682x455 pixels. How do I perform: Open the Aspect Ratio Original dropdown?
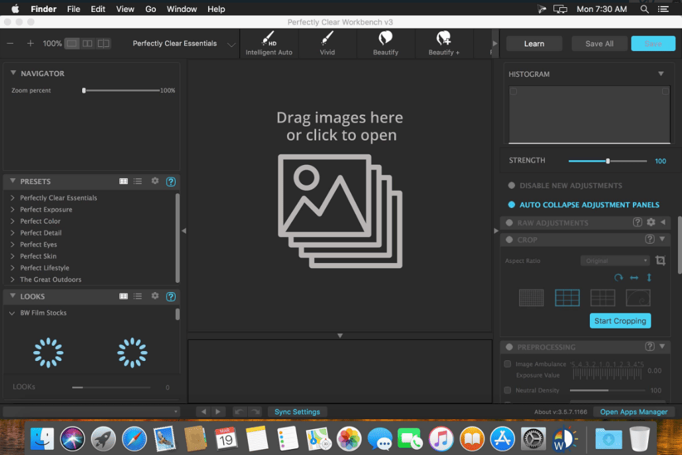(615, 261)
